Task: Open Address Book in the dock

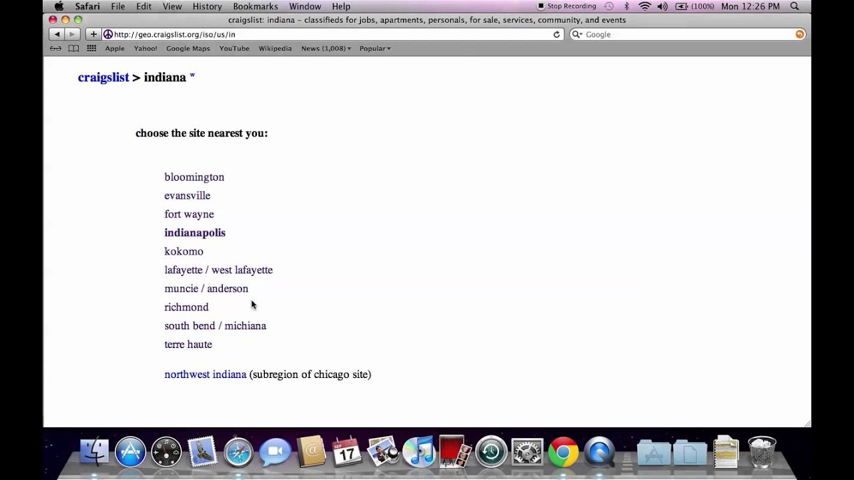Action: [311, 452]
